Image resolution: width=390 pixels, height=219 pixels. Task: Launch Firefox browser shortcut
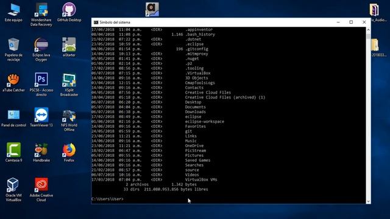[69, 153]
